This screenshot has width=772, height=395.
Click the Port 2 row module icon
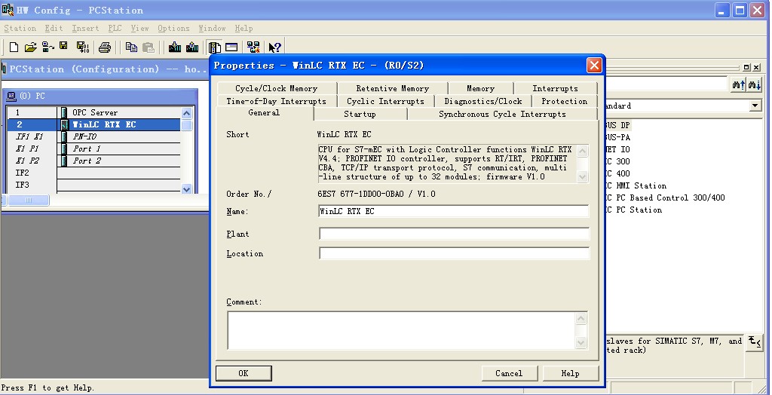(x=65, y=161)
